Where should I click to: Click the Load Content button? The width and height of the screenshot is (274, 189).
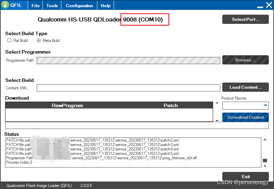(x=245, y=87)
